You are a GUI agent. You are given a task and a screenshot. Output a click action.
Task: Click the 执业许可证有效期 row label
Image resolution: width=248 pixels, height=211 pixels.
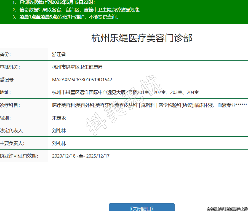point(19,156)
